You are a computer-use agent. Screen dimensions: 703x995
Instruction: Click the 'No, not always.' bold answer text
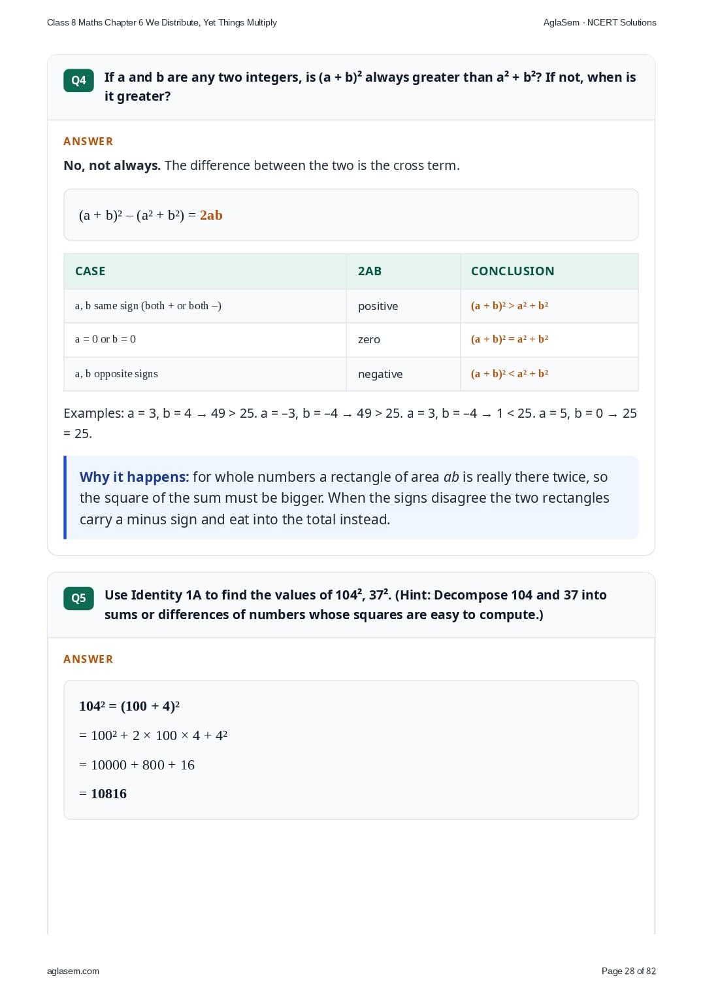point(112,165)
